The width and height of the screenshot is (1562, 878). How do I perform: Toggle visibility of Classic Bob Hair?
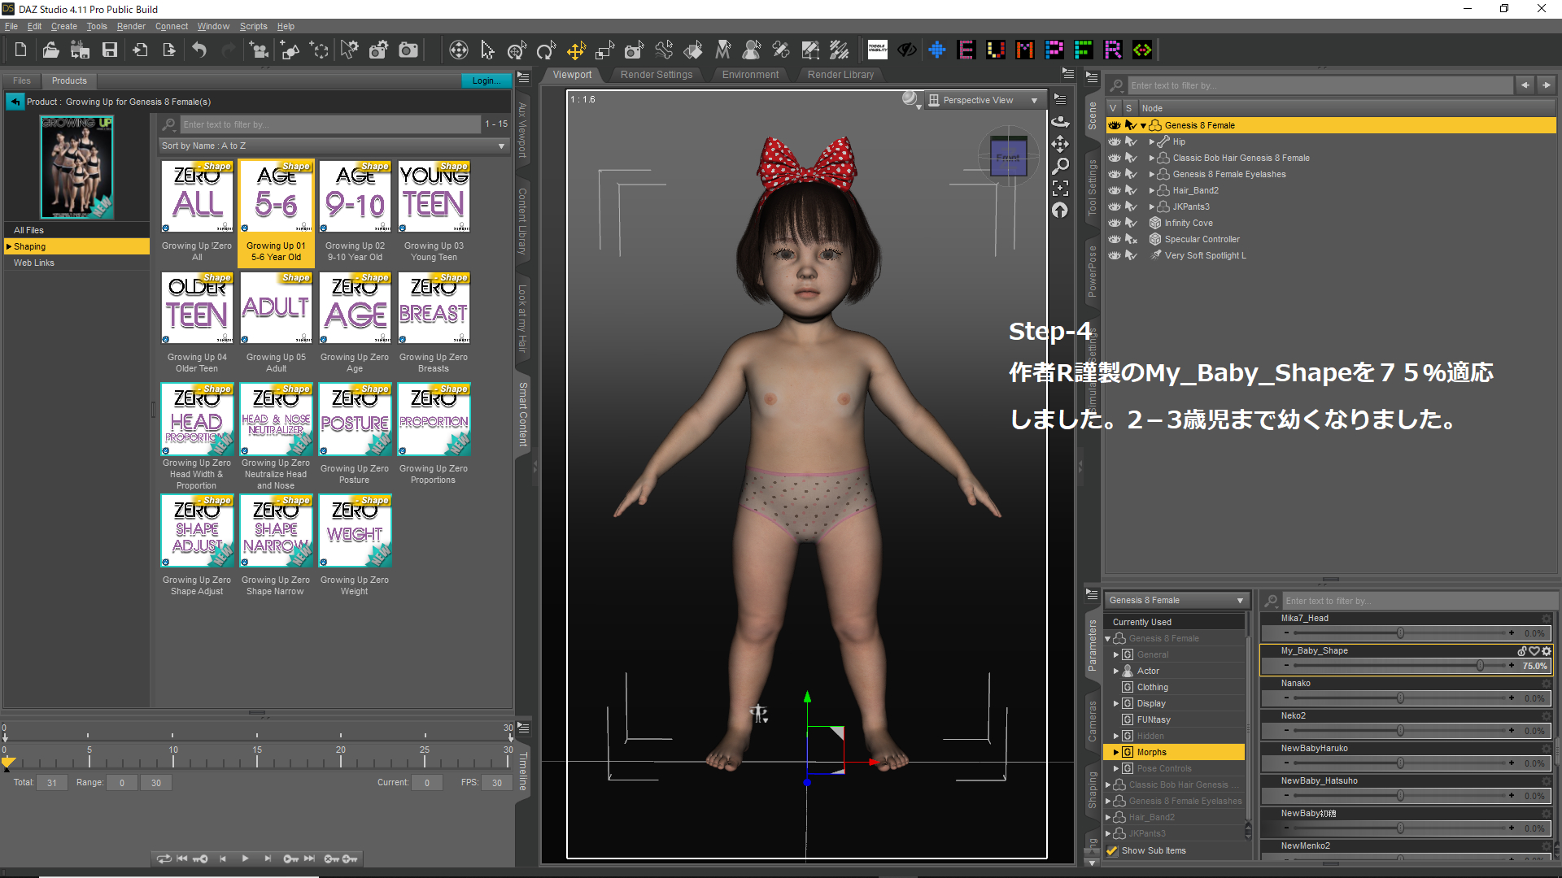[1115, 158]
